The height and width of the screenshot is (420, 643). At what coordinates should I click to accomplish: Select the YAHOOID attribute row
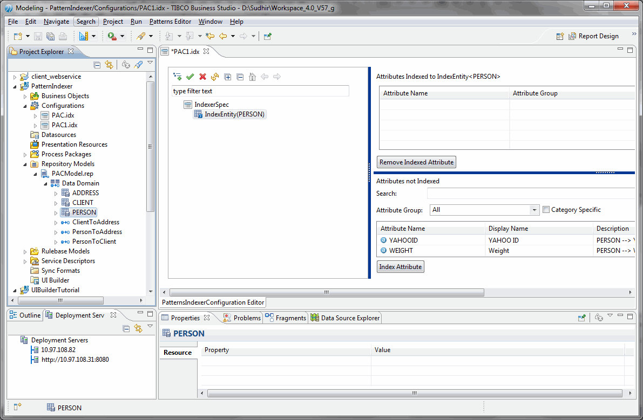coord(506,240)
